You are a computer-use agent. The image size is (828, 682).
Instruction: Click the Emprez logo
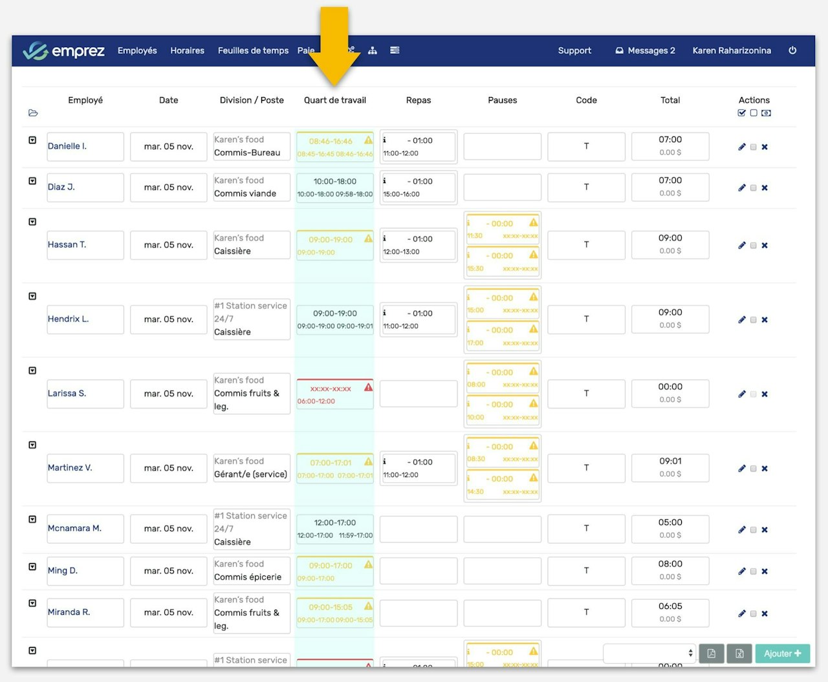[x=63, y=50]
